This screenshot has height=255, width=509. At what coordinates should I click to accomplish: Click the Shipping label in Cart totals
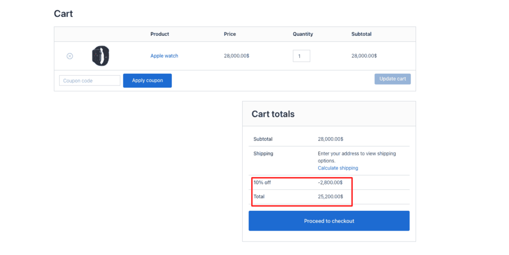[x=263, y=154]
